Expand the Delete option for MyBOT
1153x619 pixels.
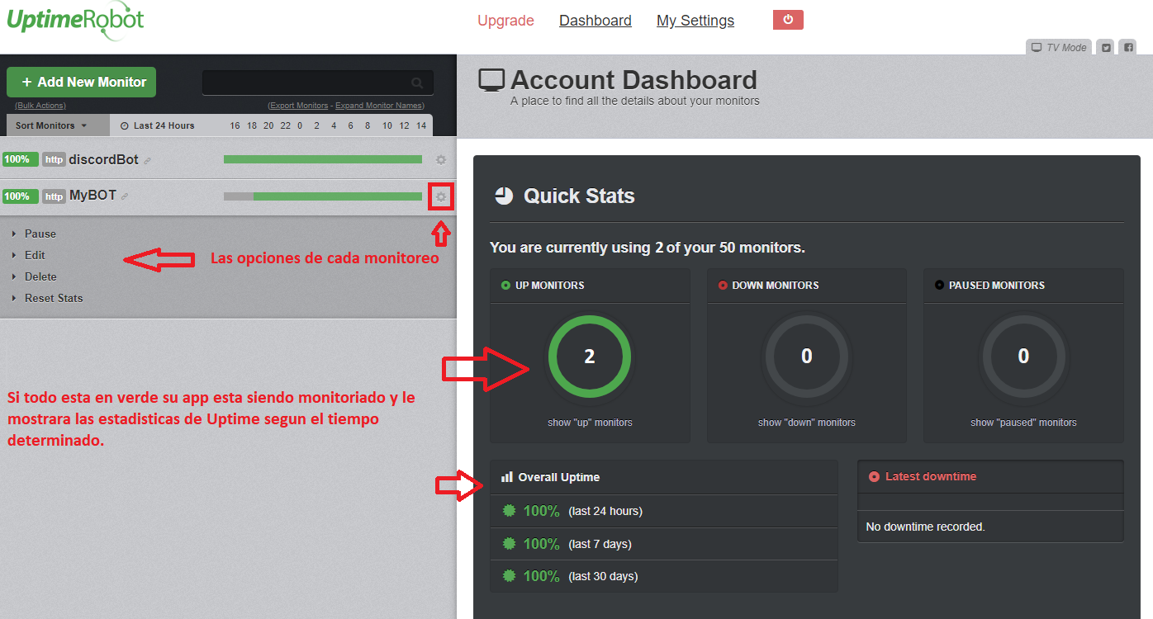(40, 276)
